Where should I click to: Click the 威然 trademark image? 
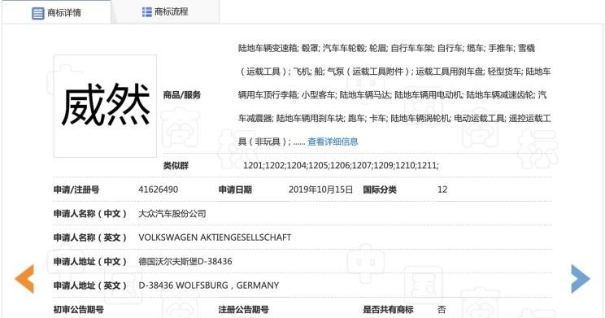click(x=105, y=106)
